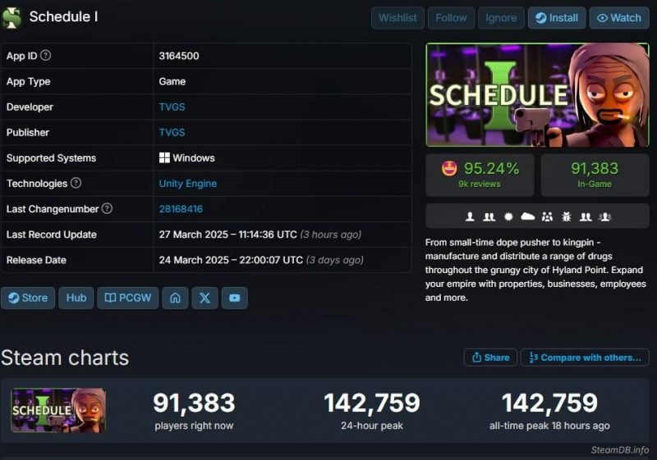Toggle Ignore for Schedule I
Viewport: 657px width, 460px height.
coord(501,18)
